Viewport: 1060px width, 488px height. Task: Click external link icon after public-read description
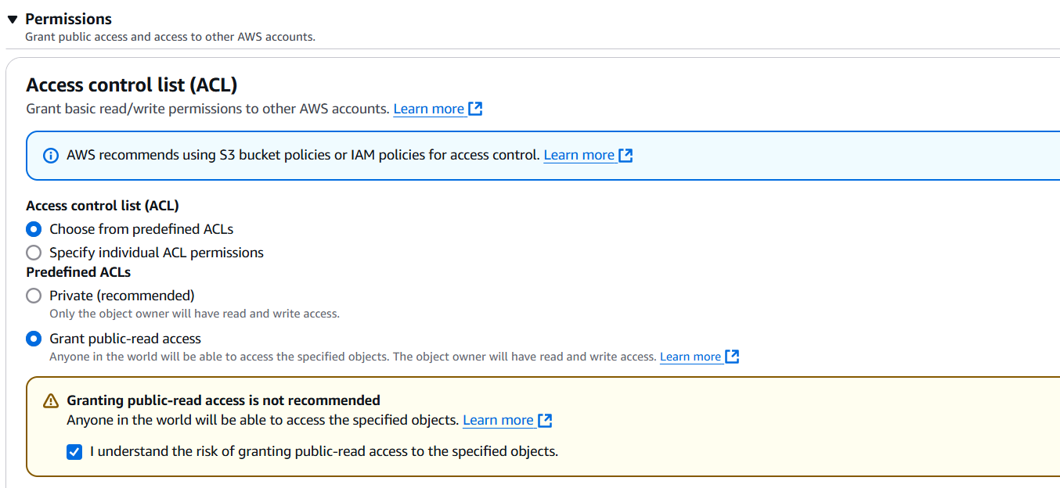[x=732, y=357]
